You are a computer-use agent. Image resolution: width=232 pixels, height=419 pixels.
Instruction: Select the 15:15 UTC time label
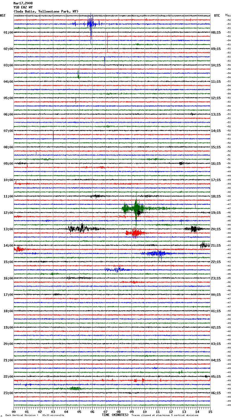216,147
